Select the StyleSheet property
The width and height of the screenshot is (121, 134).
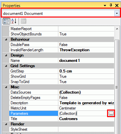pos(34,129)
